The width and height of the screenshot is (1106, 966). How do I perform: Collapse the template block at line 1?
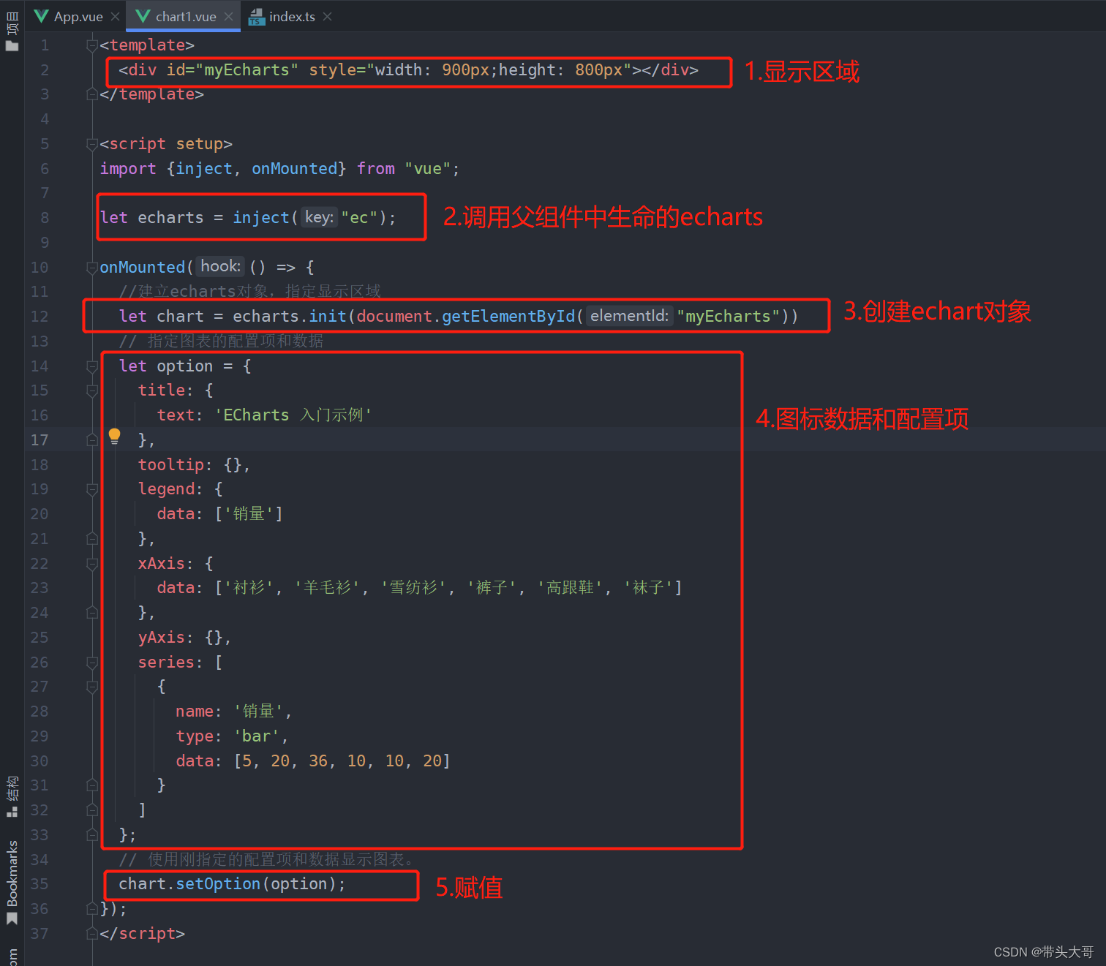[x=92, y=45]
